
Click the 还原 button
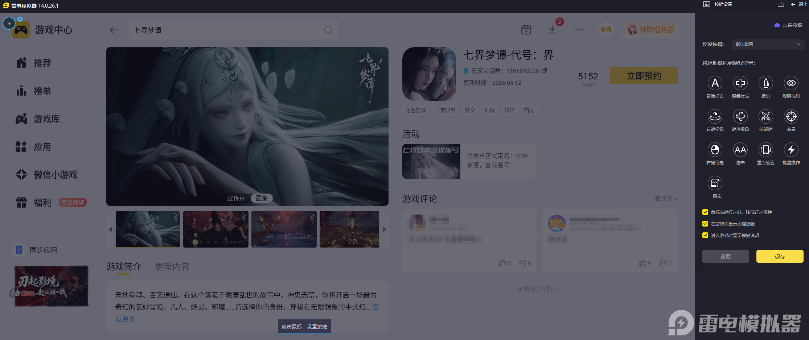[x=726, y=256]
